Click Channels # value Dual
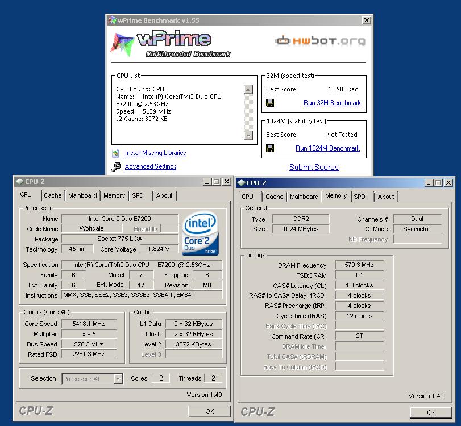Viewport: 461px width, 426px height. 417,219
